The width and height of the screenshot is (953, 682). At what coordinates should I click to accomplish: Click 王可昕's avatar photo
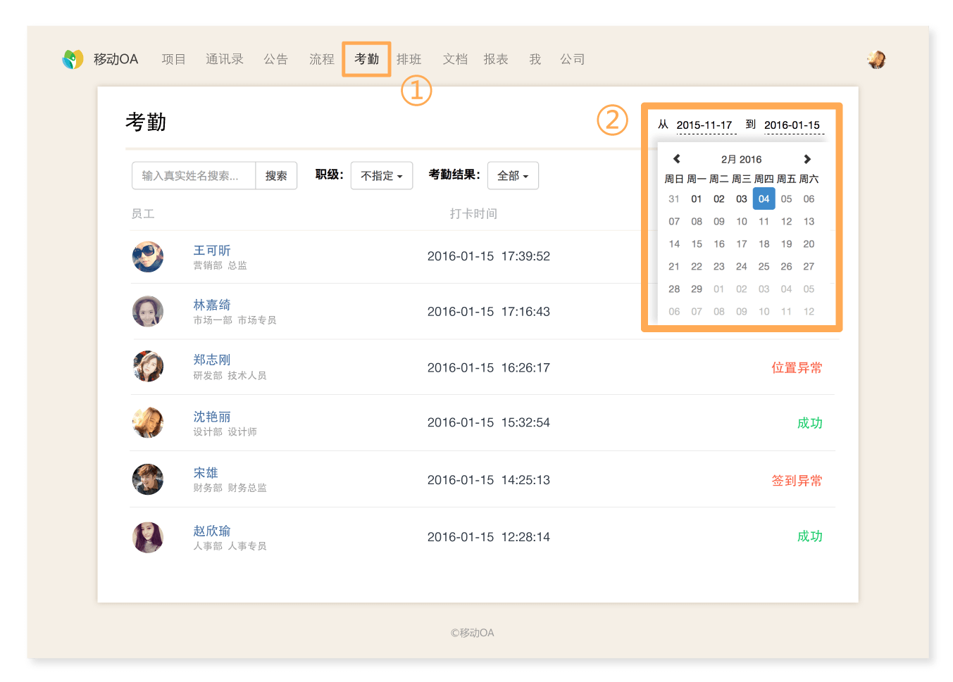pyautogui.click(x=148, y=257)
